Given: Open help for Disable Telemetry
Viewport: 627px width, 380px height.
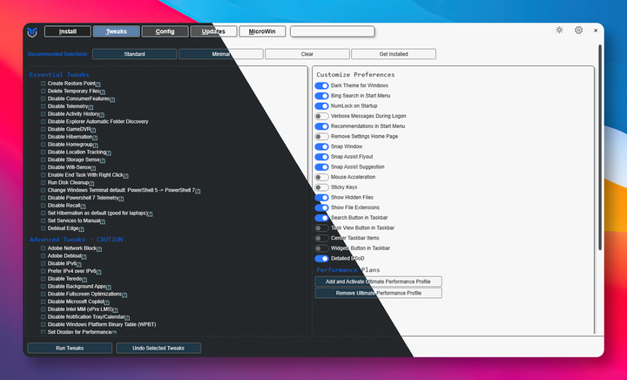Looking at the screenshot, I should coord(91,107).
